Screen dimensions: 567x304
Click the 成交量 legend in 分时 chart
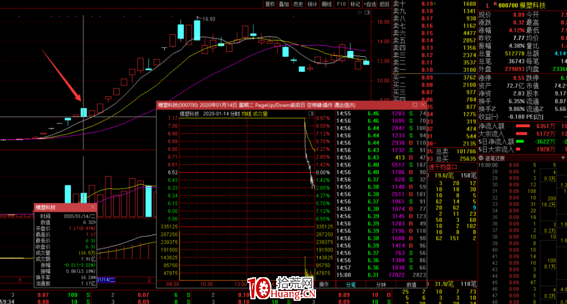pos(260,113)
